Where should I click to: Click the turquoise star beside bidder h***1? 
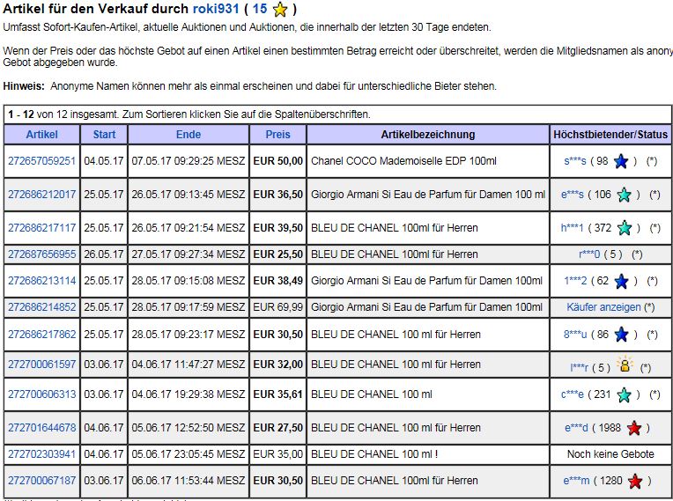click(624, 228)
